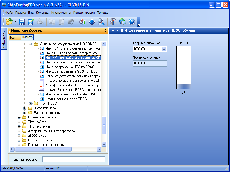Click the blue diamond info toolbar icon

[92, 21]
